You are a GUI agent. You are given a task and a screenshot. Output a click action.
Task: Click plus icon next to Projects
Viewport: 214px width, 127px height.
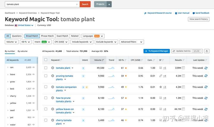click(x=109, y=4)
